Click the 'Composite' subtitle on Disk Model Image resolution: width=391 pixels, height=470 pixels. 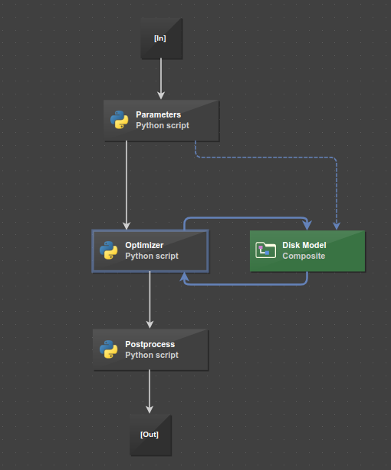304,256
